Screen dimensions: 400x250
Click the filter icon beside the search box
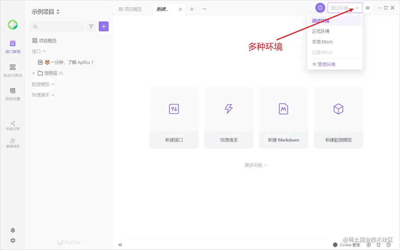[x=91, y=26]
